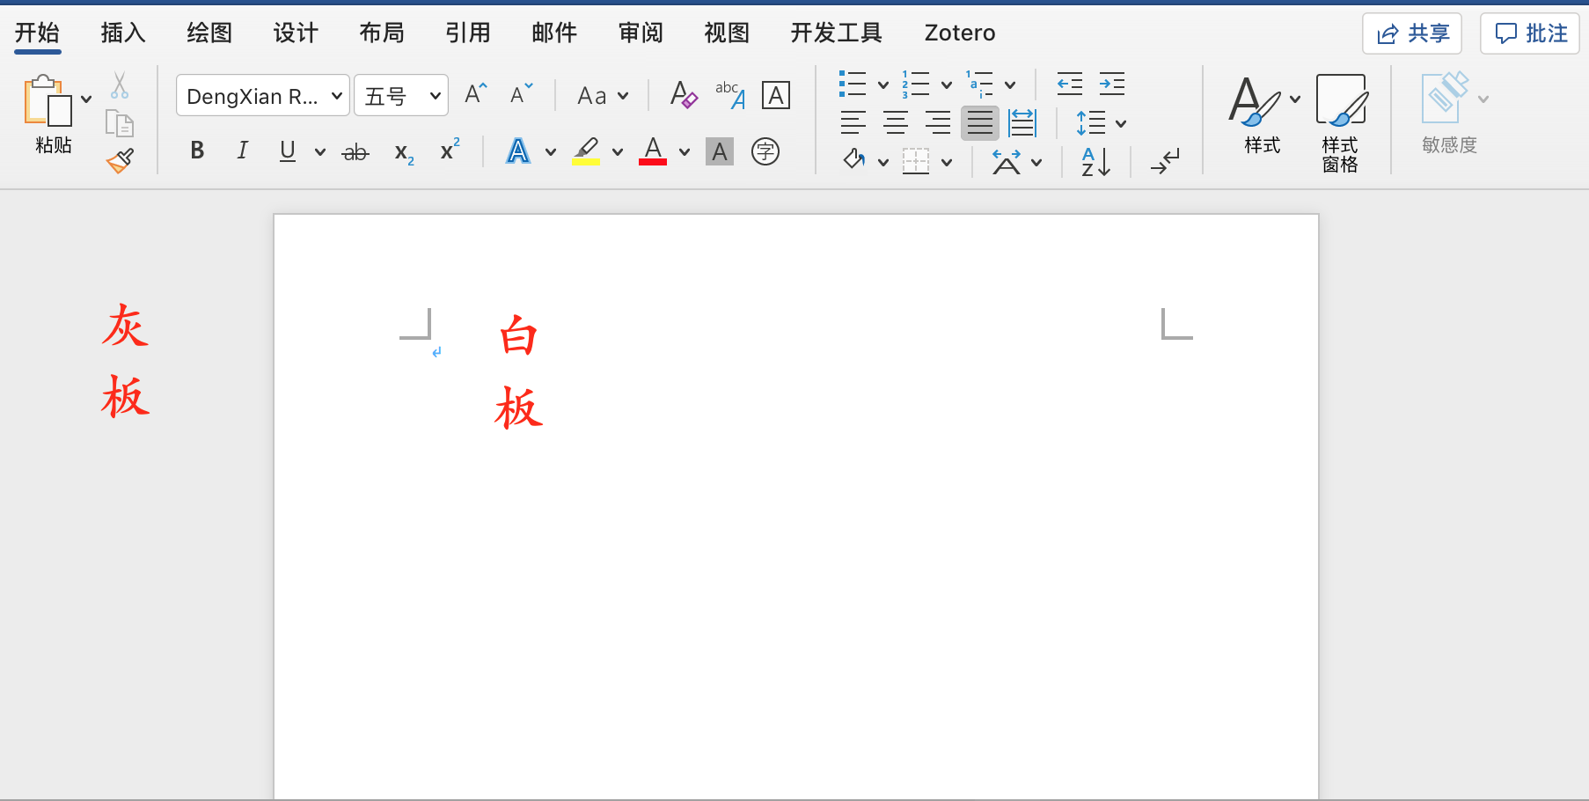
Task: Expand multilevel list arrow
Action: [x=1010, y=85]
